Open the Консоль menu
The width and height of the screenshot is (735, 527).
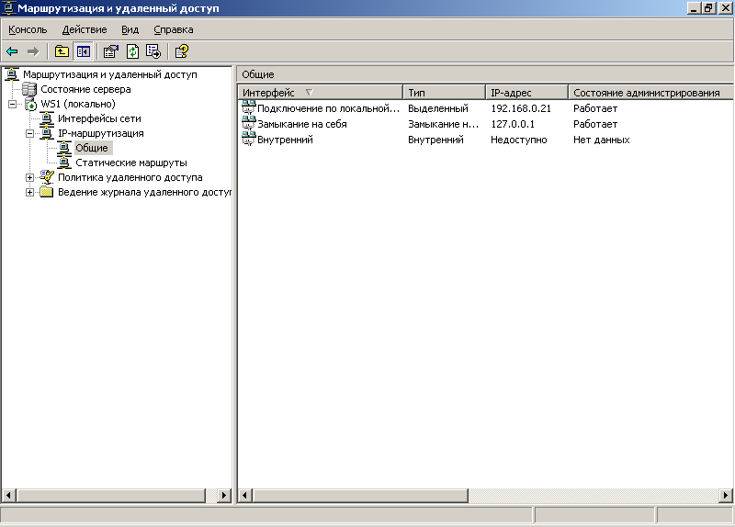coord(28,29)
